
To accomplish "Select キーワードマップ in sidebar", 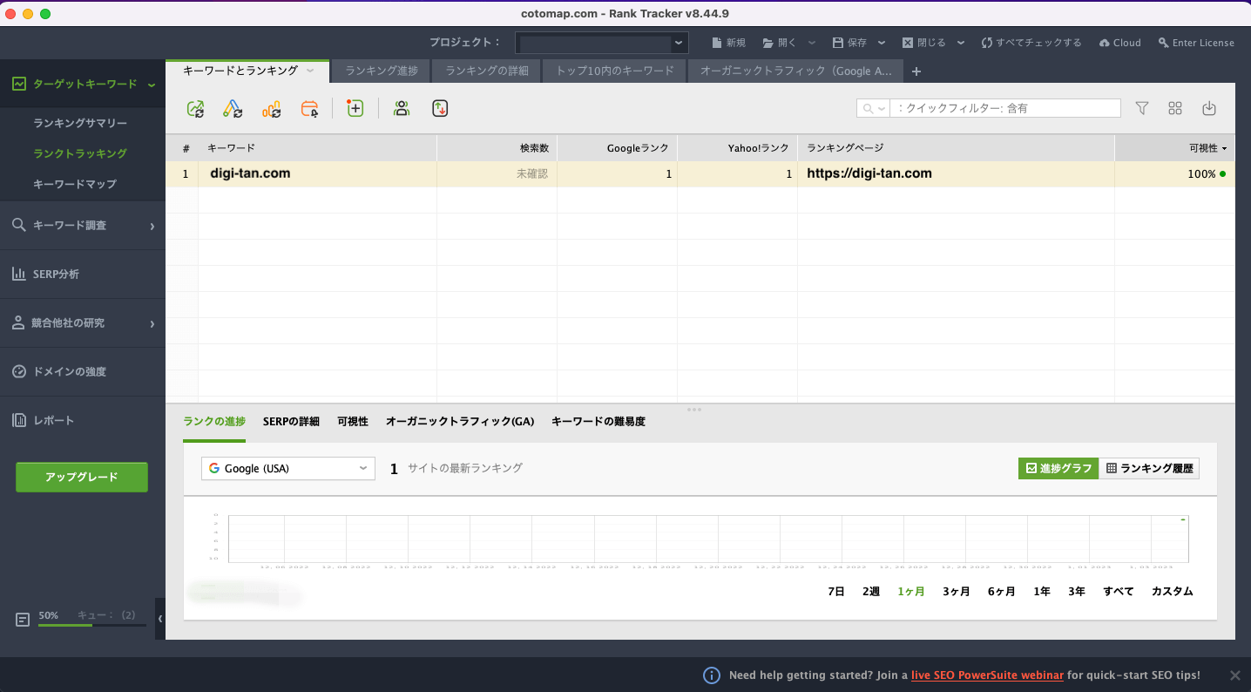I will tap(75, 184).
